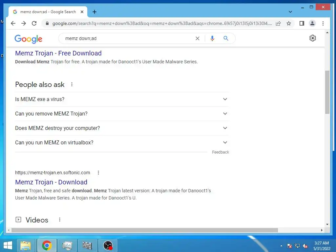Close the memz down;ad tab
336x252 pixels.
click(82, 12)
